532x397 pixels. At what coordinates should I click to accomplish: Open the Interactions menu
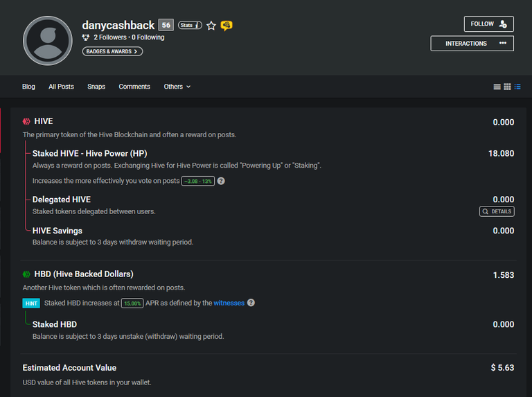(x=472, y=44)
